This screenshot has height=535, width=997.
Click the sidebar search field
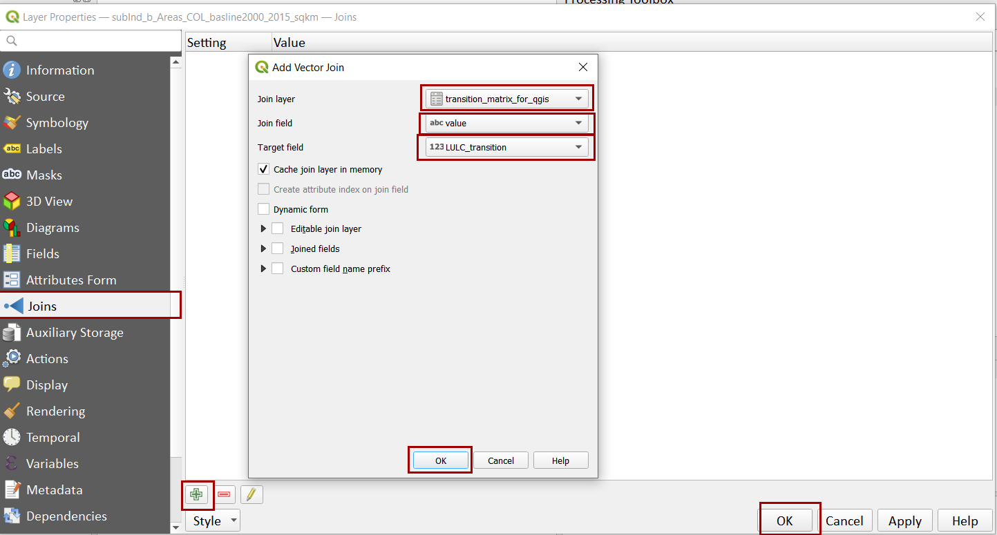[x=91, y=41]
